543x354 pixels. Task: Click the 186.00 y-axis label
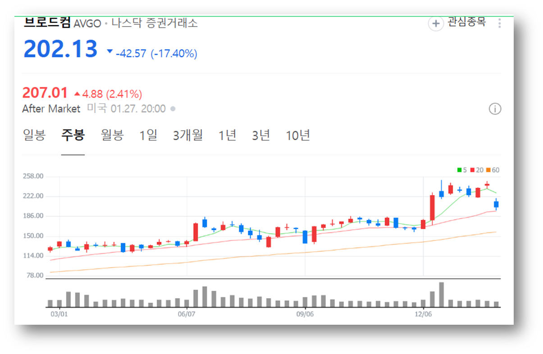tap(33, 216)
